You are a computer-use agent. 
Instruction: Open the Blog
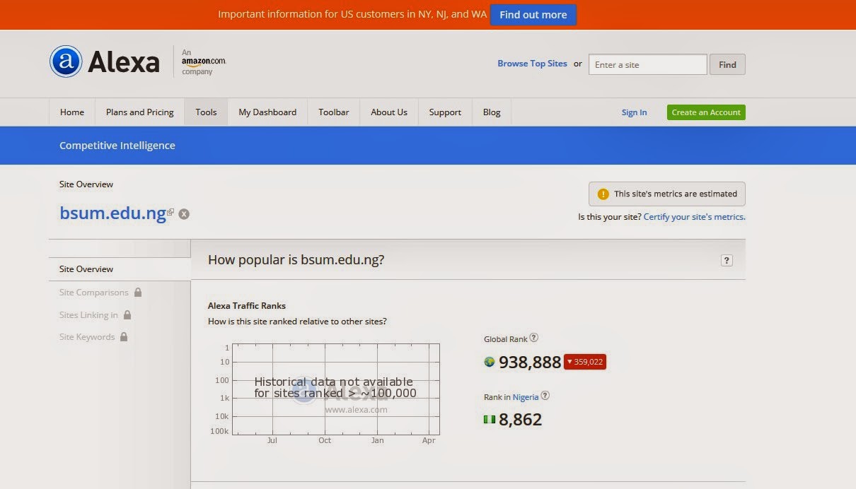[x=492, y=112]
